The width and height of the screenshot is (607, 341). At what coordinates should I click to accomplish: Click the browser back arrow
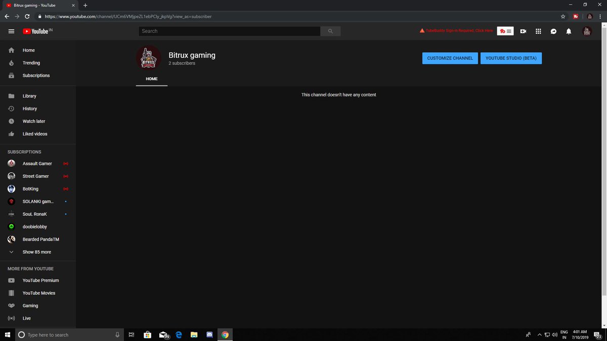(7, 16)
